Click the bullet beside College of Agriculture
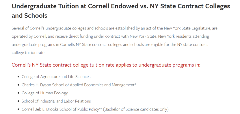 (18, 77)
